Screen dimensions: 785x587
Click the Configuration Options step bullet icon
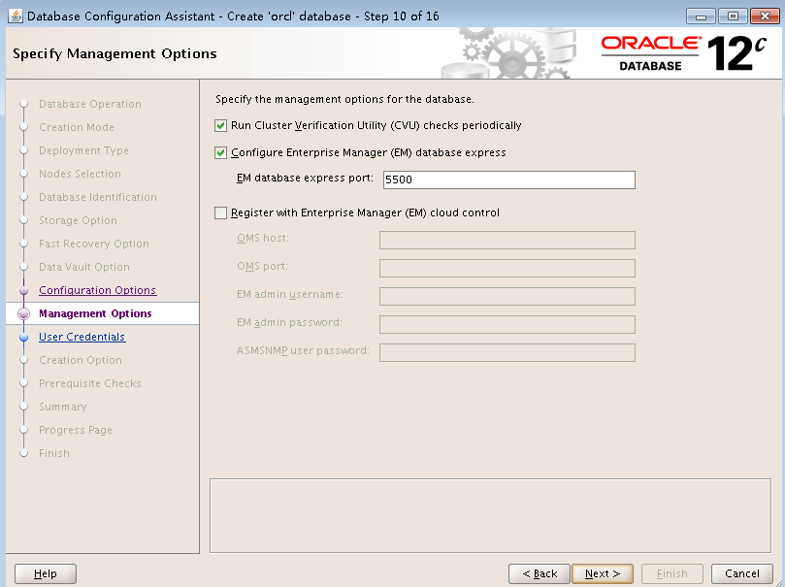tap(24, 291)
